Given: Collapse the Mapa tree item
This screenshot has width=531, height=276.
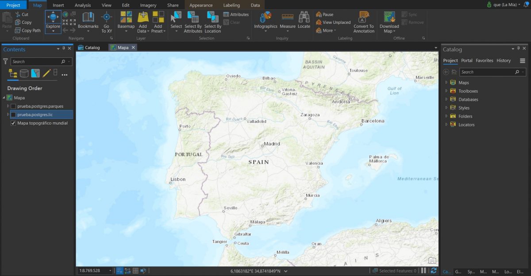Looking at the screenshot, I should pos(4,98).
